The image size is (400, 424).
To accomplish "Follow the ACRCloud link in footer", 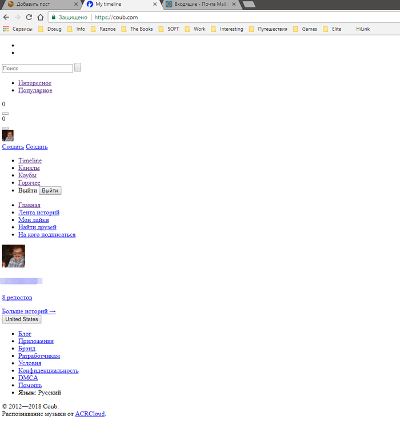I will 90,414.
